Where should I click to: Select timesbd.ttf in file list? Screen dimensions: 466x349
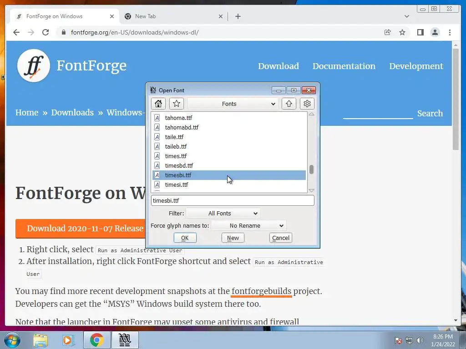coord(229,165)
